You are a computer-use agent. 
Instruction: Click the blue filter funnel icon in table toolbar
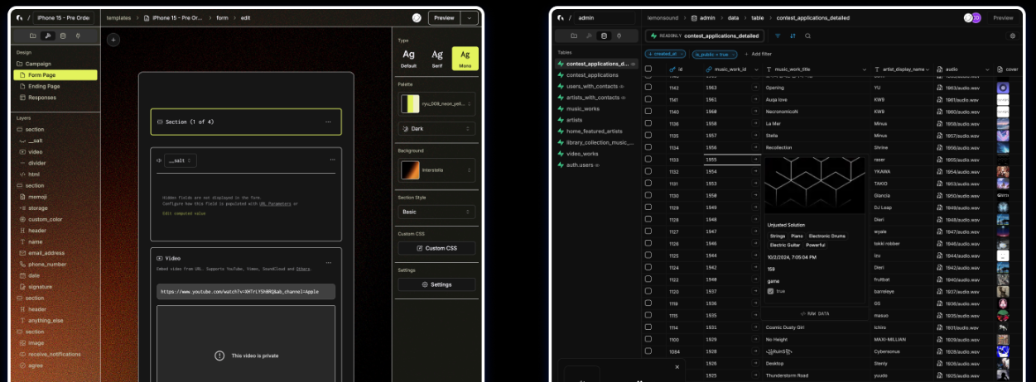tap(778, 36)
